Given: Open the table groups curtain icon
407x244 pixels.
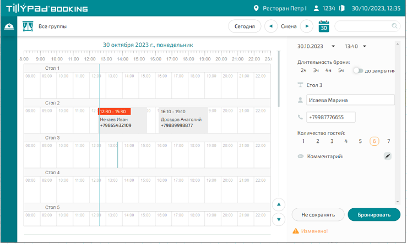Looking at the screenshot, I should coord(28,26).
